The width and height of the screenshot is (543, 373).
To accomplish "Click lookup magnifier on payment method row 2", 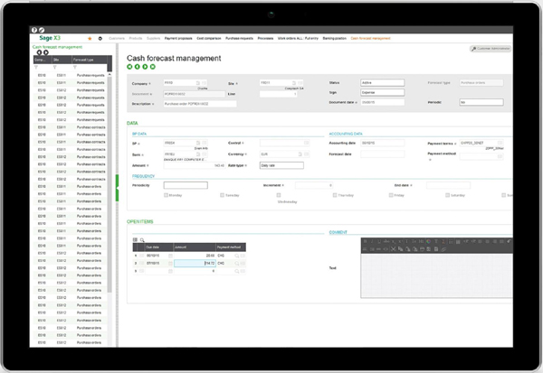I will 237,264.
